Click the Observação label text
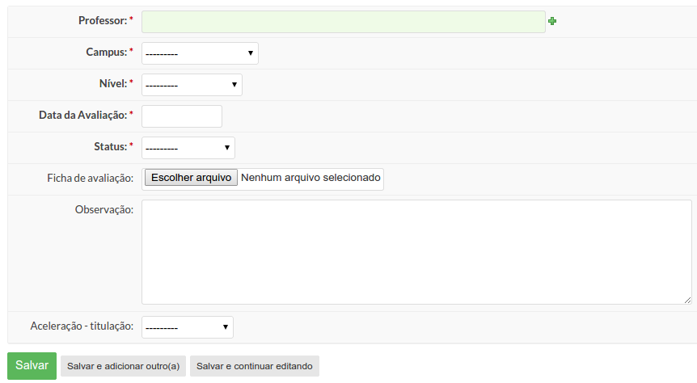 [104, 210]
